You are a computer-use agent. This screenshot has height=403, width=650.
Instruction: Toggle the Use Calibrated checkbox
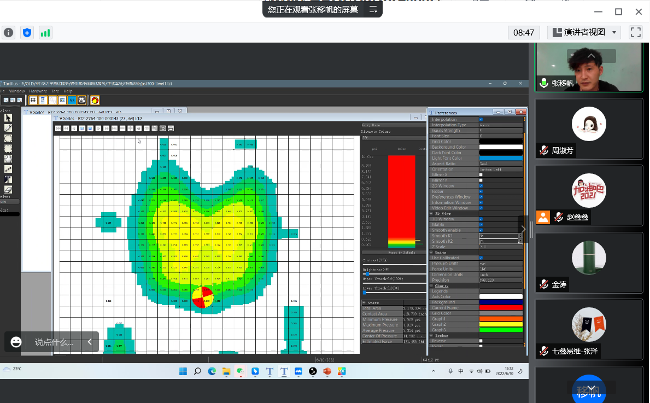[x=481, y=258]
